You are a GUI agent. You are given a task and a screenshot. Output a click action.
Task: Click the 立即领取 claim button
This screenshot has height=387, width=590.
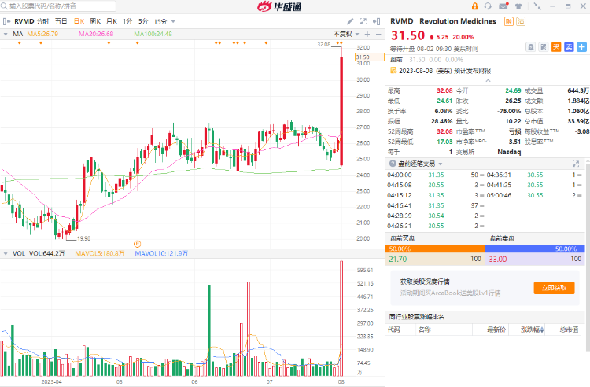click(554, 288)
